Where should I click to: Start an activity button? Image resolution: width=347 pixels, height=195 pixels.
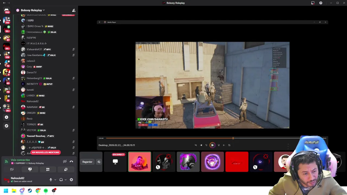[48, 169]
